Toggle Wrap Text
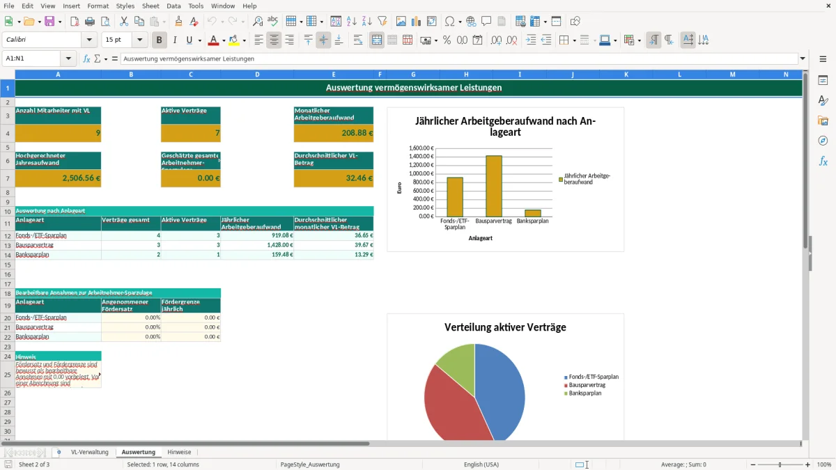 (x=358, y=40)
